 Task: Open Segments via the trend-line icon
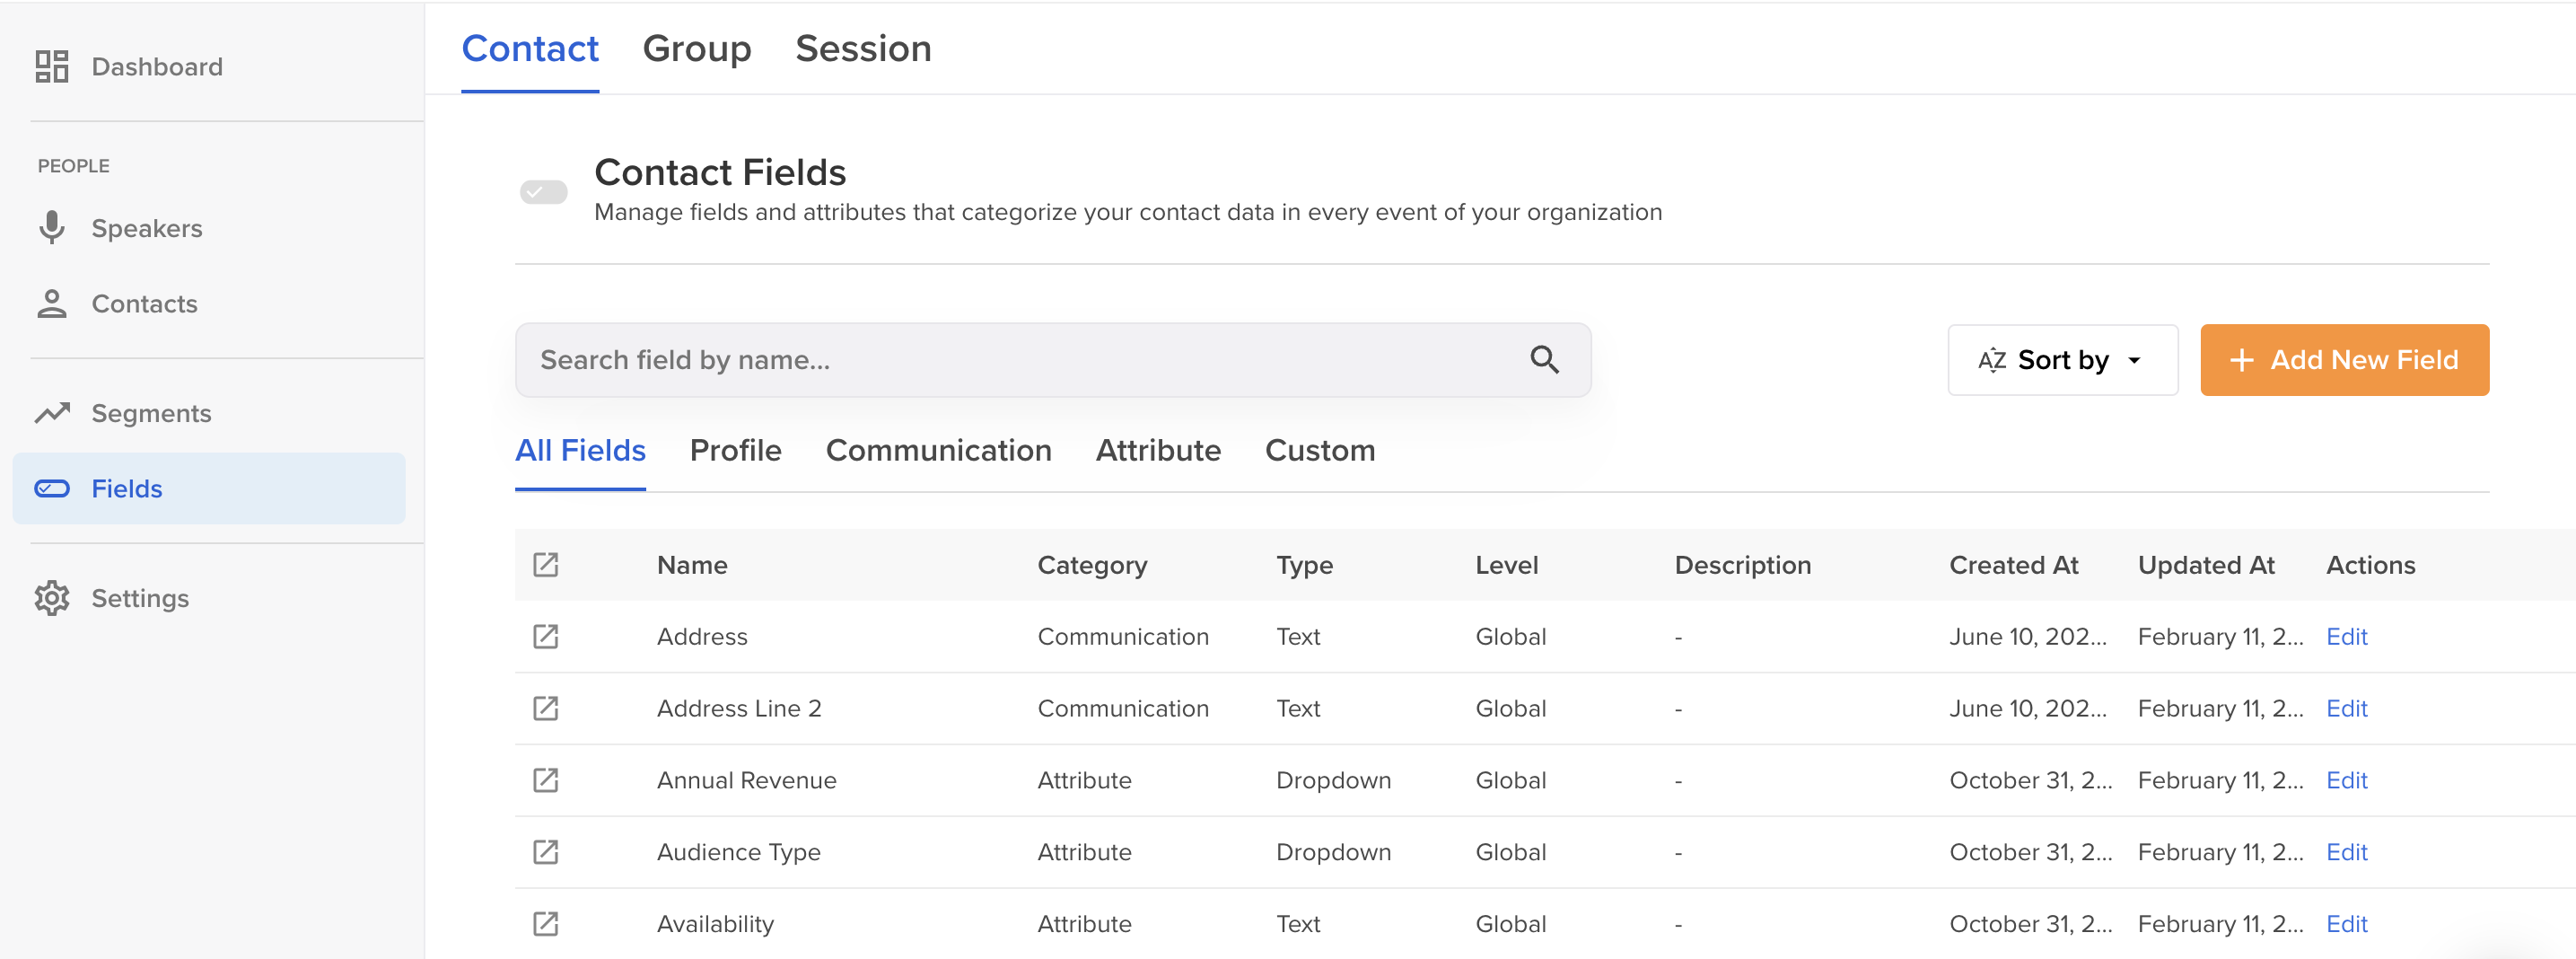(52, 413)
